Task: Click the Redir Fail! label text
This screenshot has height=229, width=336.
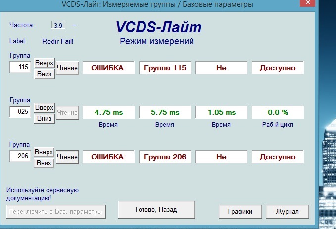Action: pos(57,41)
